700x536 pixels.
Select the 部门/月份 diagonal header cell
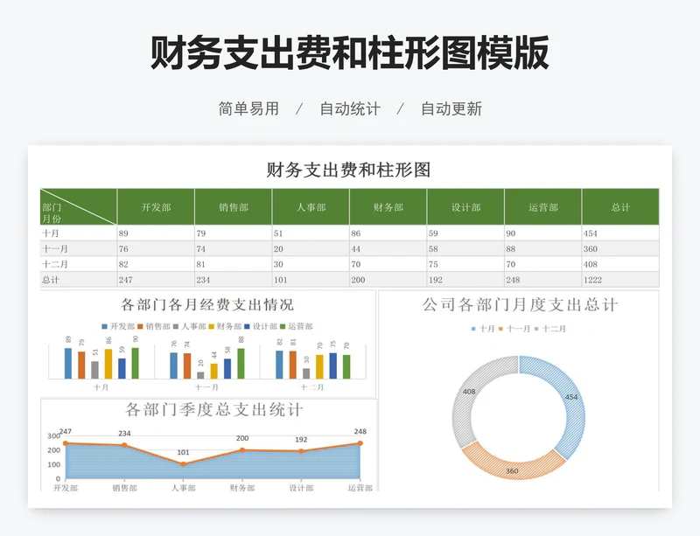coord(78,207)
